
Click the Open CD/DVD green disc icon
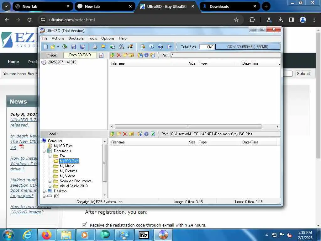65,47
